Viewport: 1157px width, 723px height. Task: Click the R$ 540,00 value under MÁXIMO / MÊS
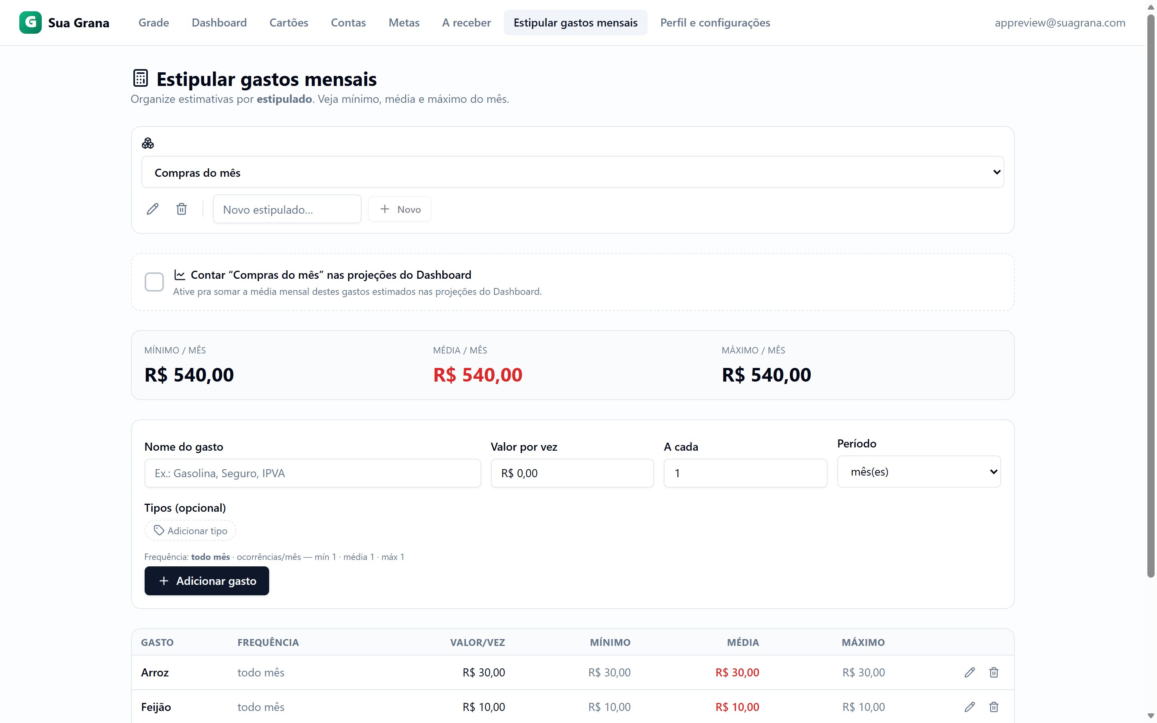point(767,374)
